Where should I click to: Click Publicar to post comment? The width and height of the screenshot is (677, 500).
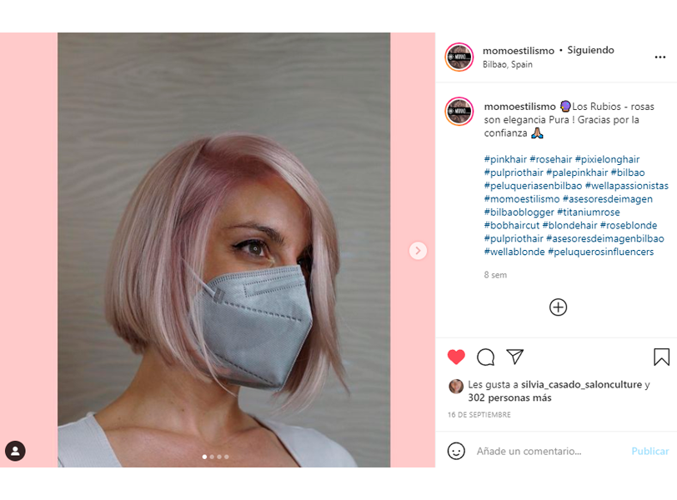649,452
